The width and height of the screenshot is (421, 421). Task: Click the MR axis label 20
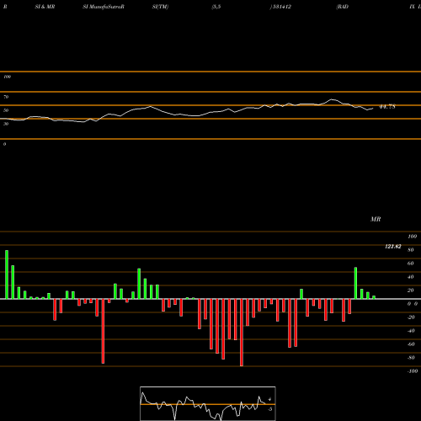click(411, 290)
